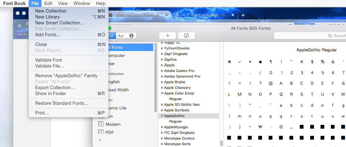Choose Validate File… menu item
Viewport: 346px width, 147px height.
pos(68,66)
